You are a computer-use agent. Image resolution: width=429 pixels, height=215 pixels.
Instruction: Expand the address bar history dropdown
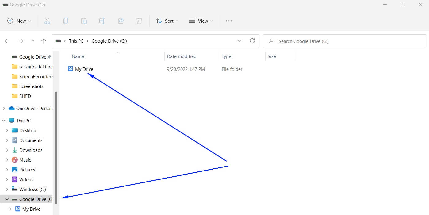tap(239, 41)
